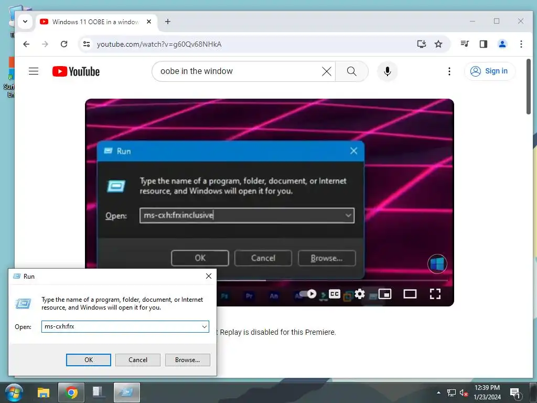Open Chrome profile avatar
Image resolution: width=537 pixels, height=403 pixels.
502,44
